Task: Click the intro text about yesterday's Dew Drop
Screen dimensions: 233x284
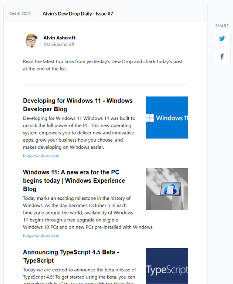Action: (103, 65)
